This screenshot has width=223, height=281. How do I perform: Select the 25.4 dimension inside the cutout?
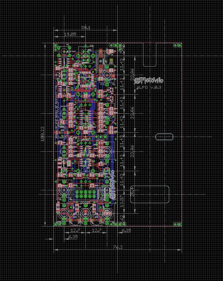click(x=132, y=191)
